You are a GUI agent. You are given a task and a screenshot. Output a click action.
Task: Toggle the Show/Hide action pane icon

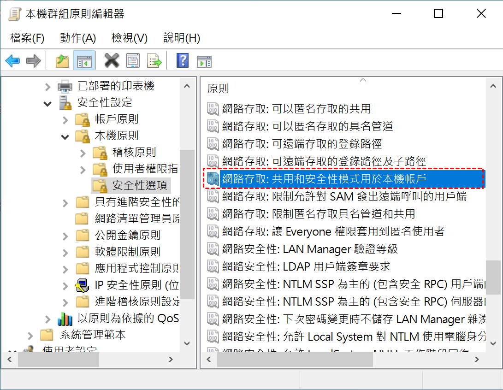pos(204,61)
